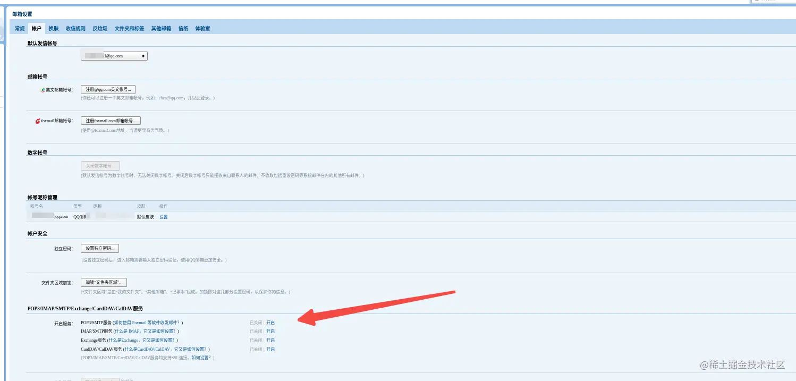Click the POP3/SMTP服务 row text
796x381 pixels.
click(96, 323)
